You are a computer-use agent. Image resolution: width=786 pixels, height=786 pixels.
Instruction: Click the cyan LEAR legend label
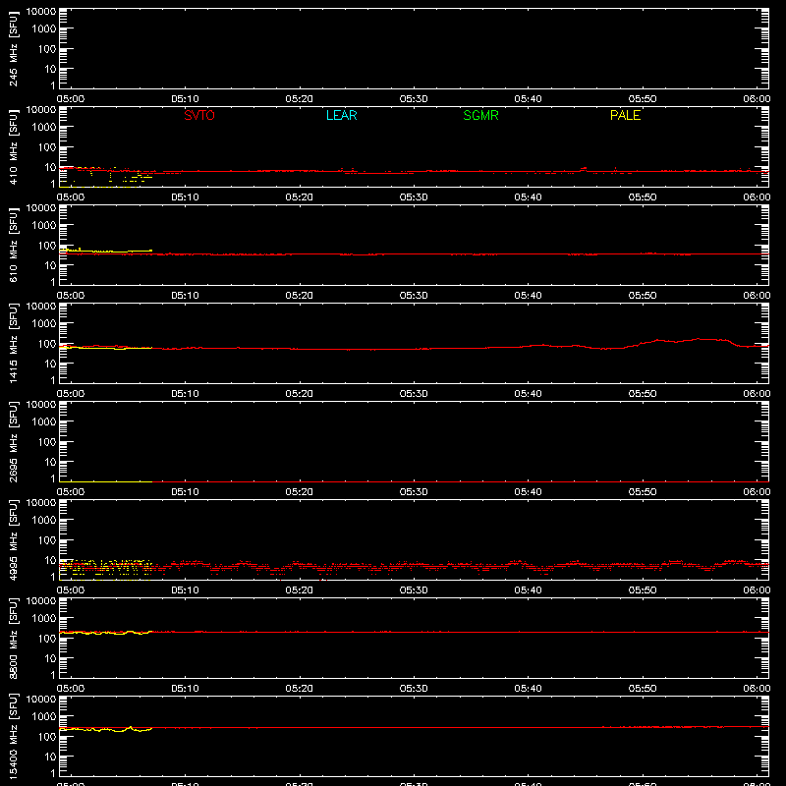341,115
